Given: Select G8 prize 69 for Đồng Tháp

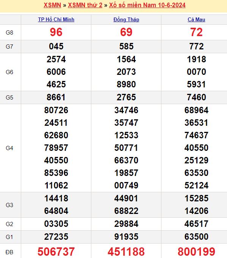Looking at the screenshot, I should (x=126, y=32).
